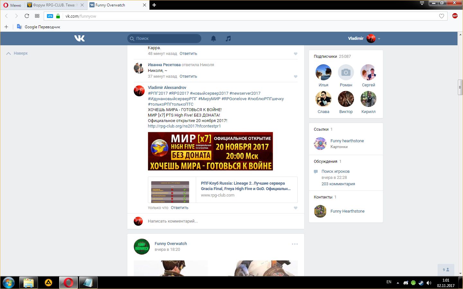Open Funny Overwatch post author name
The width and height of the screenshot is (463, 289).
coord(171,244)
